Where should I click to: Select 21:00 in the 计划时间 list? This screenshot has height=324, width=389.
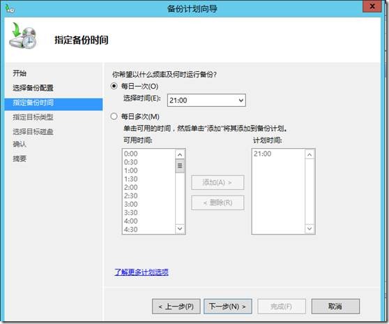point(262,154)
